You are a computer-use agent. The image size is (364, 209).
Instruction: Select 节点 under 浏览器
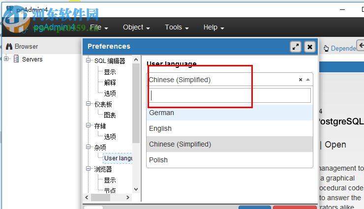(110, 190)
